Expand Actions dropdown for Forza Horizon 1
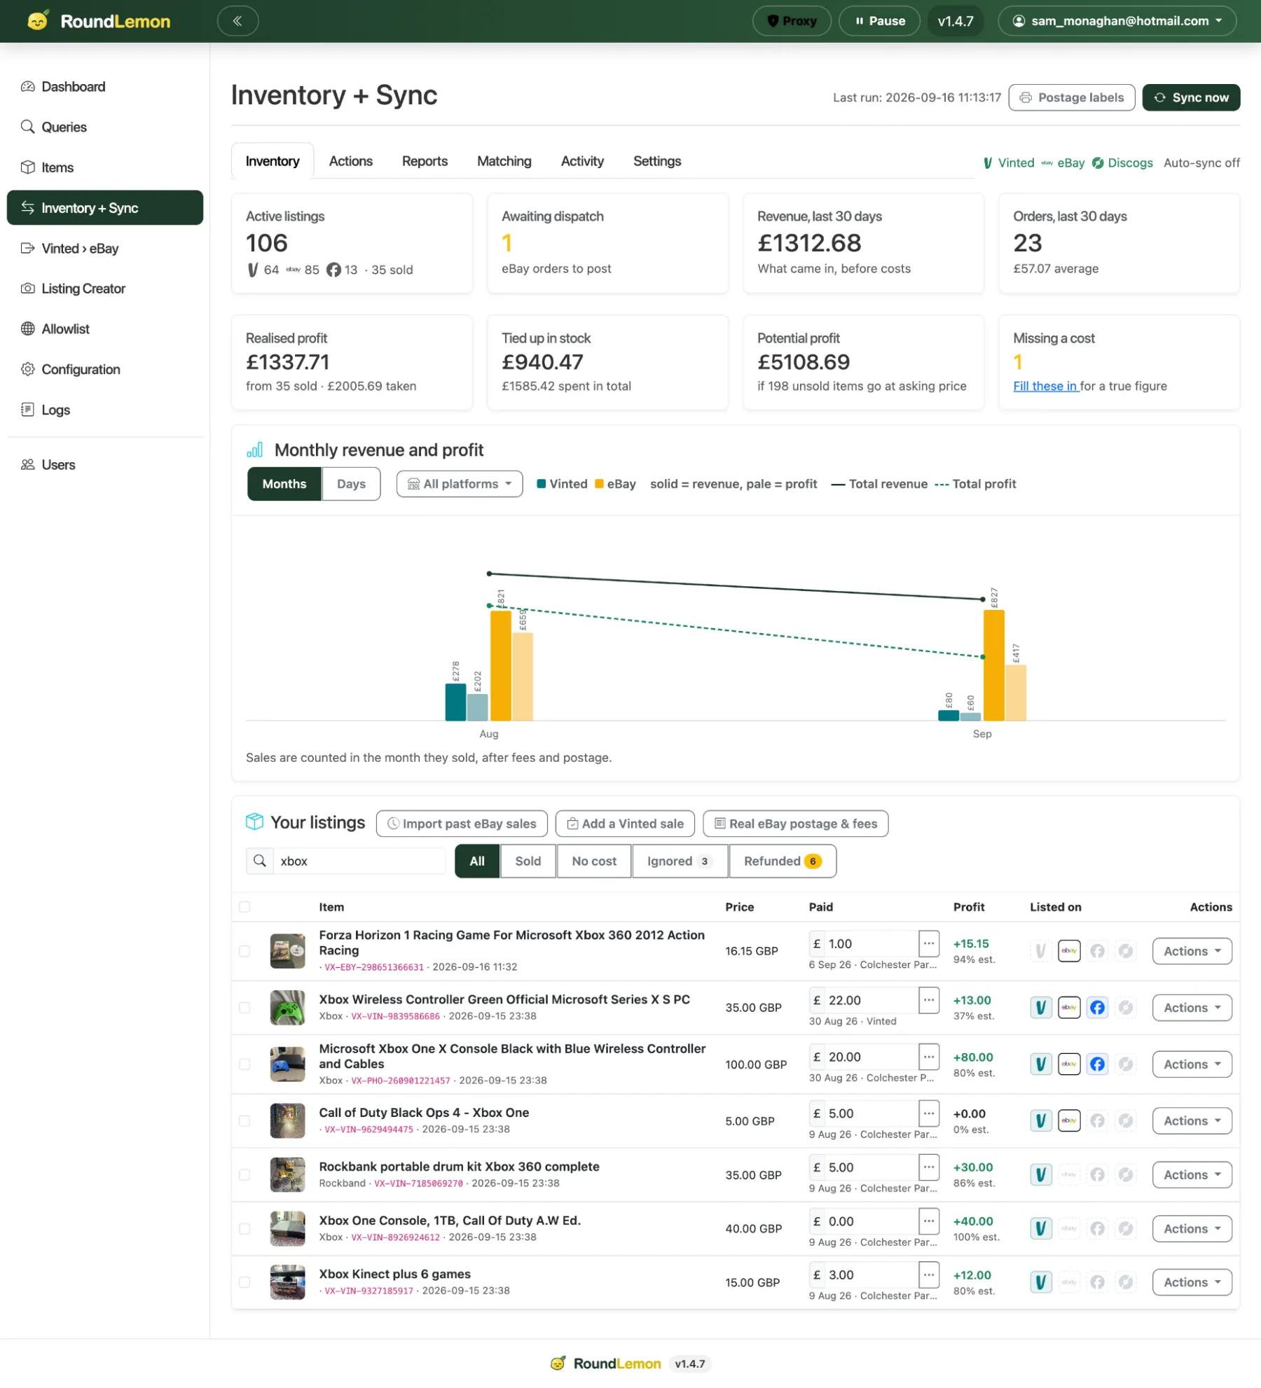This screenshot has width=1261, height=1388. [1192, 951]
